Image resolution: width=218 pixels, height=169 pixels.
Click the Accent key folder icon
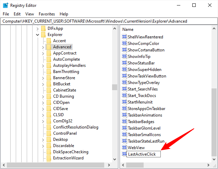pos(49,41)
